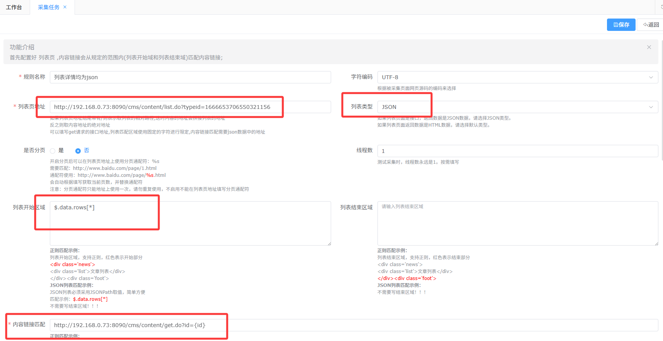Focus the 线程数 input field
The image size is (663, 341).
517,151
